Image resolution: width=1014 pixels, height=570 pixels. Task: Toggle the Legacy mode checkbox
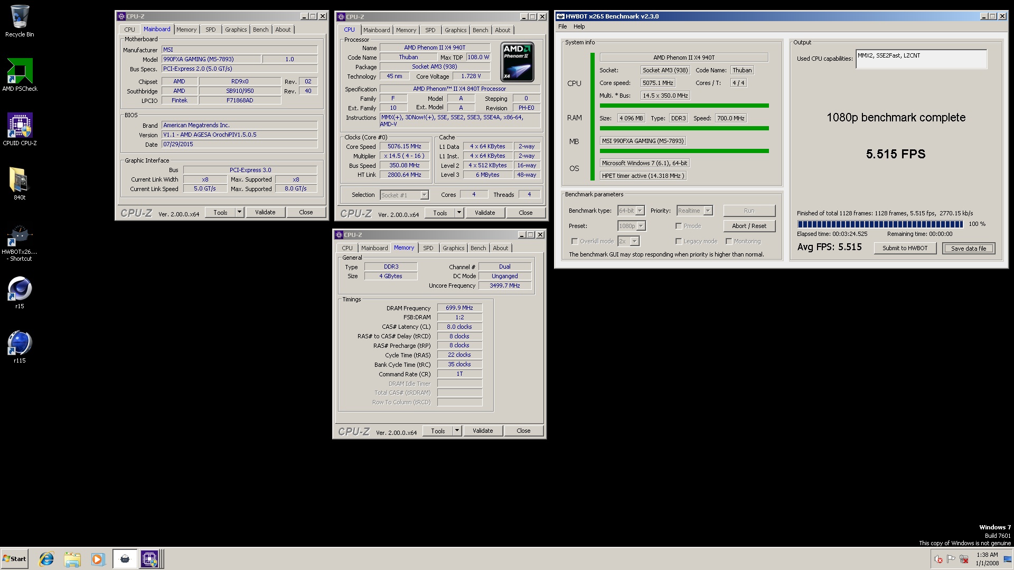tap(679, 241)
